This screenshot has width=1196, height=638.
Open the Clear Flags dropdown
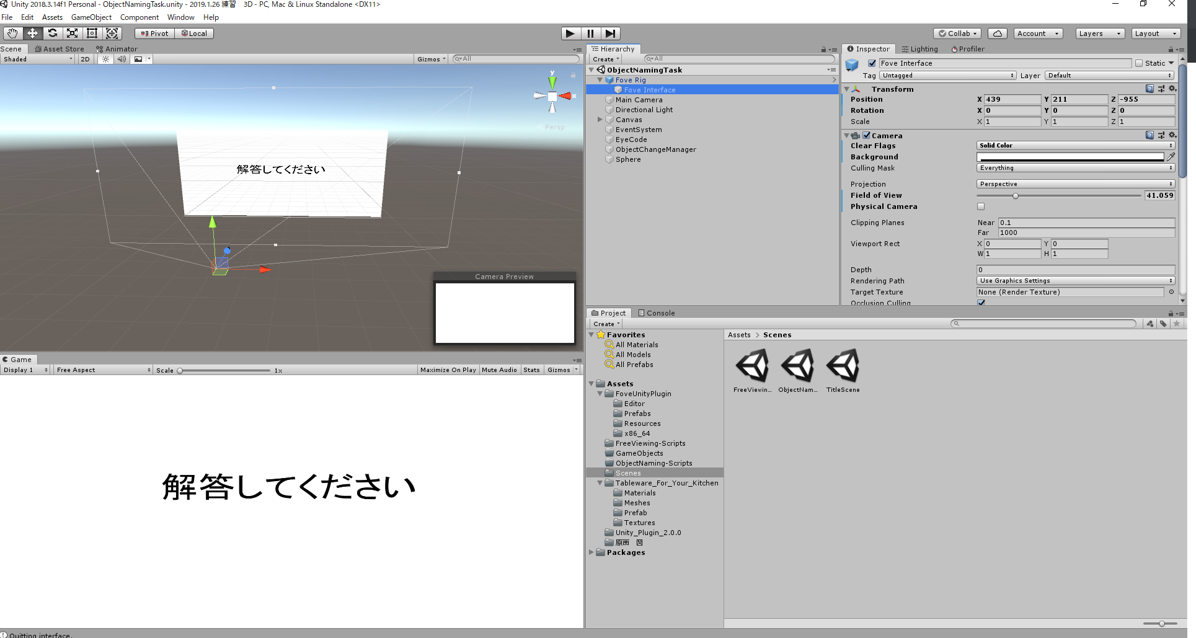1074,145
